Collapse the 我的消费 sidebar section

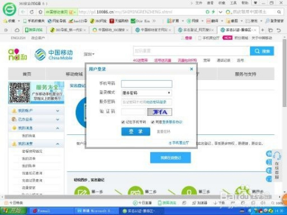(x=36, y=144)
